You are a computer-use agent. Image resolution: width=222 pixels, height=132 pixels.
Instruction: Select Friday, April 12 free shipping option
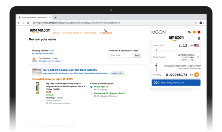tap(91, 87)
